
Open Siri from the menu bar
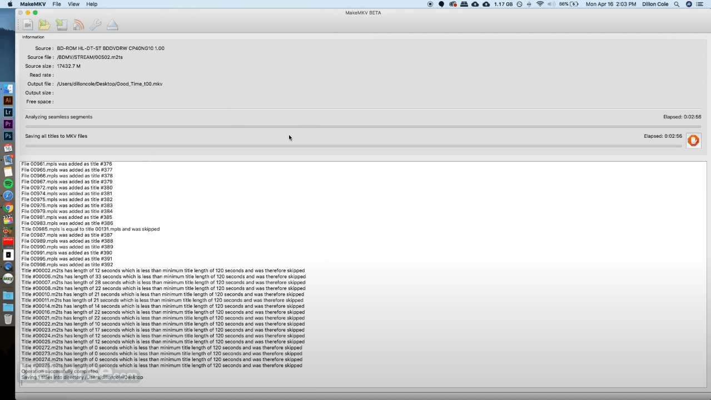coord(689,4)
